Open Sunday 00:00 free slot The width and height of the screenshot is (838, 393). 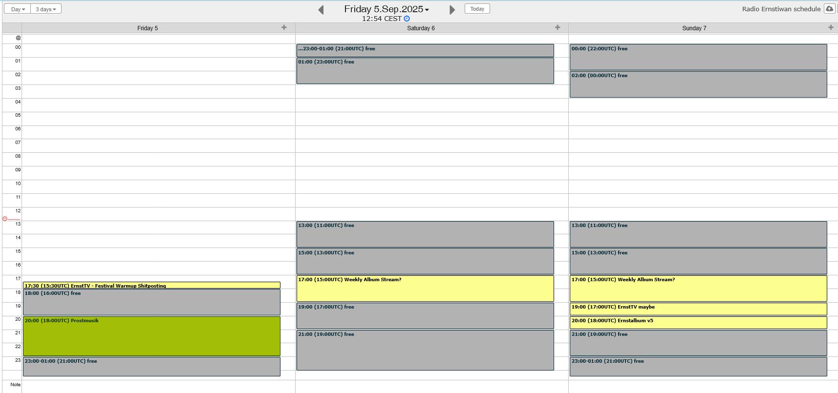pyautogui.click(x=698, y=57)
